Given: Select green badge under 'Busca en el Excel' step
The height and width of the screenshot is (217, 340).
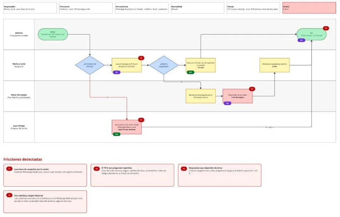Looking at the screenshot, I should (190, 72).
